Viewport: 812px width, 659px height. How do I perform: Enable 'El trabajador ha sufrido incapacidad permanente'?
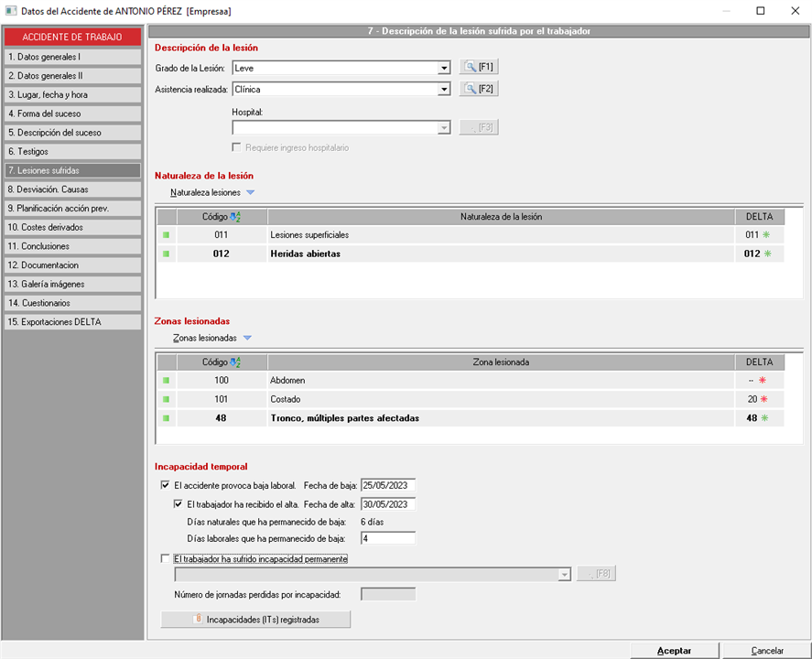pyautogui.click(x=166, y=558)
